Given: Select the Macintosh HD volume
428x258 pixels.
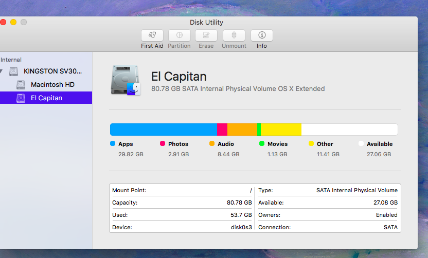Looking at the screenshot, I should pyautogui.click(x=52, y=85).
